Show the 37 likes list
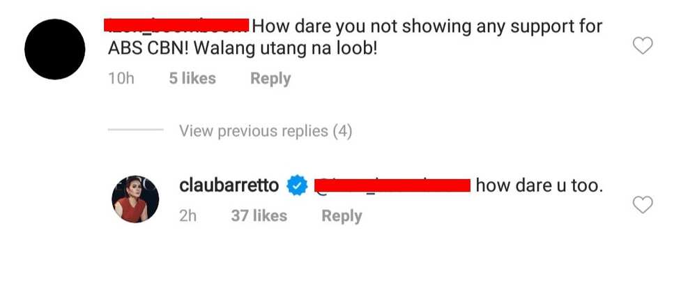The image size is (697, 283). click(259, 216)
